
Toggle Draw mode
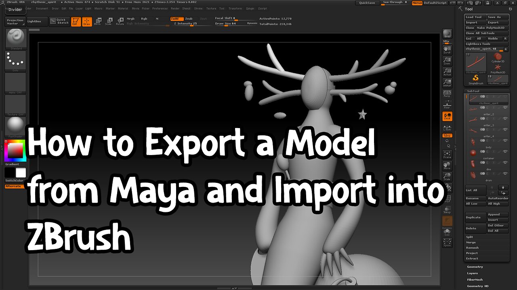pos(87,22)
